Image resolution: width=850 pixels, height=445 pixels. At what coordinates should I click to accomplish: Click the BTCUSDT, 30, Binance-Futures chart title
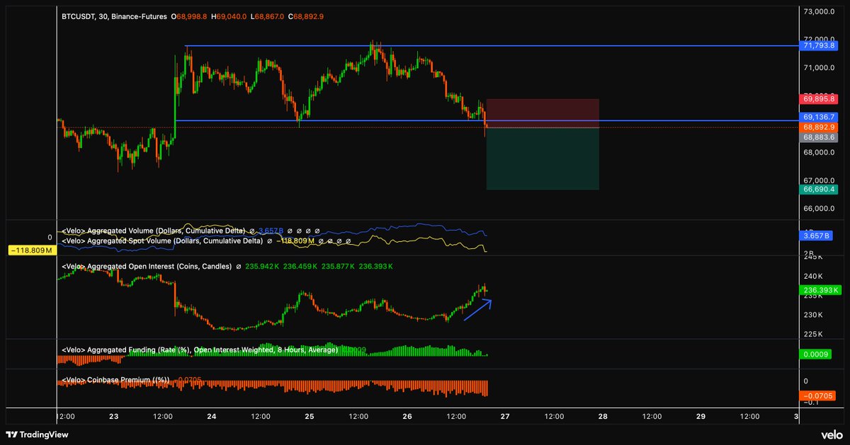[x=113, y=15]
